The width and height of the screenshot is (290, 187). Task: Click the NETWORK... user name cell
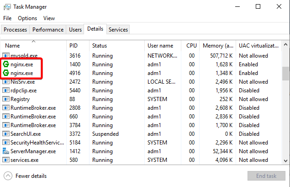click(x=162, y=55)
